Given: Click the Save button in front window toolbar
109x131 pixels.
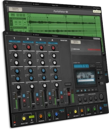Looking at the screenshot, I should point(80,38).
